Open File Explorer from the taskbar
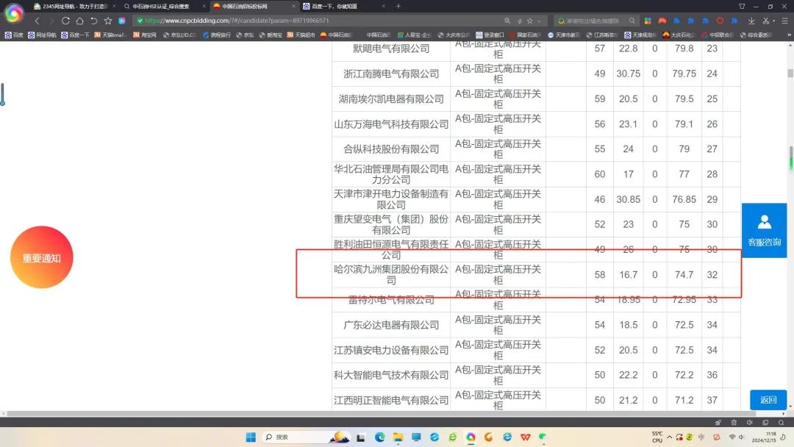This screenshot has width=794, height=447. [x=398, y=437]
